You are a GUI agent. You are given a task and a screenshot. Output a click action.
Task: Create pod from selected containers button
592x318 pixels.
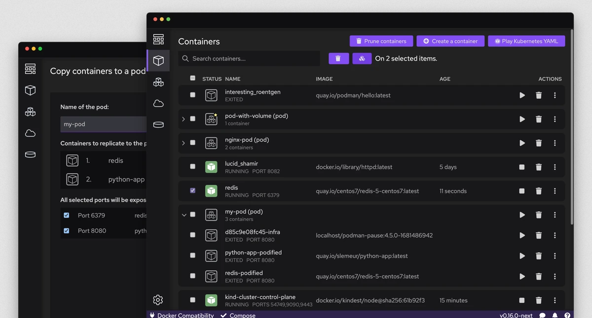[x=362, y=59]
